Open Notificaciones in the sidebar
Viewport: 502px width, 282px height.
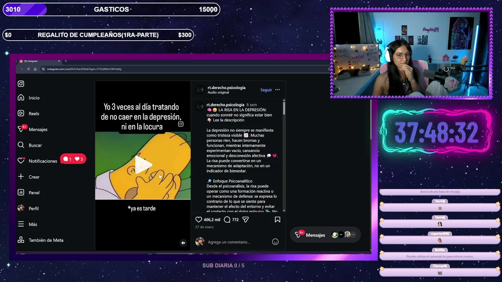pos(38,161)
